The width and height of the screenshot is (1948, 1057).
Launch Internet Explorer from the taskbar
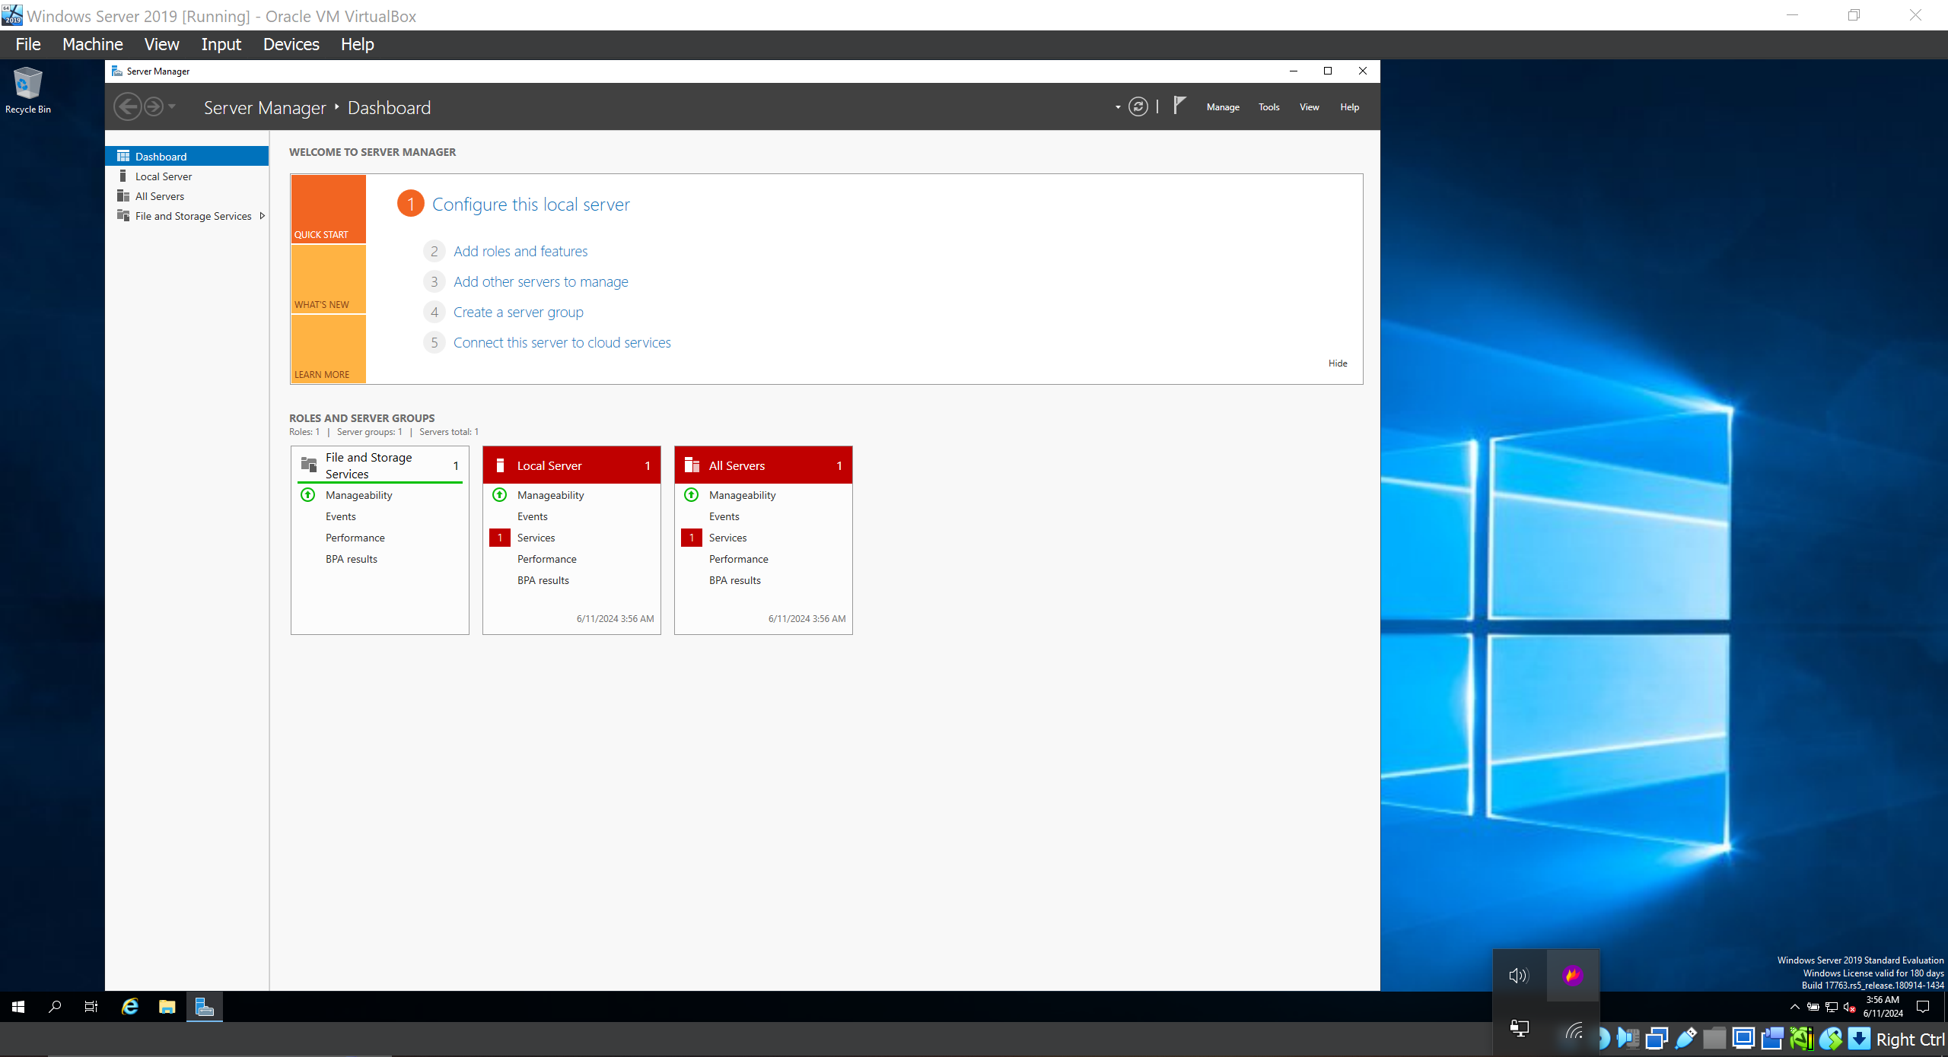click(130, 1007)
